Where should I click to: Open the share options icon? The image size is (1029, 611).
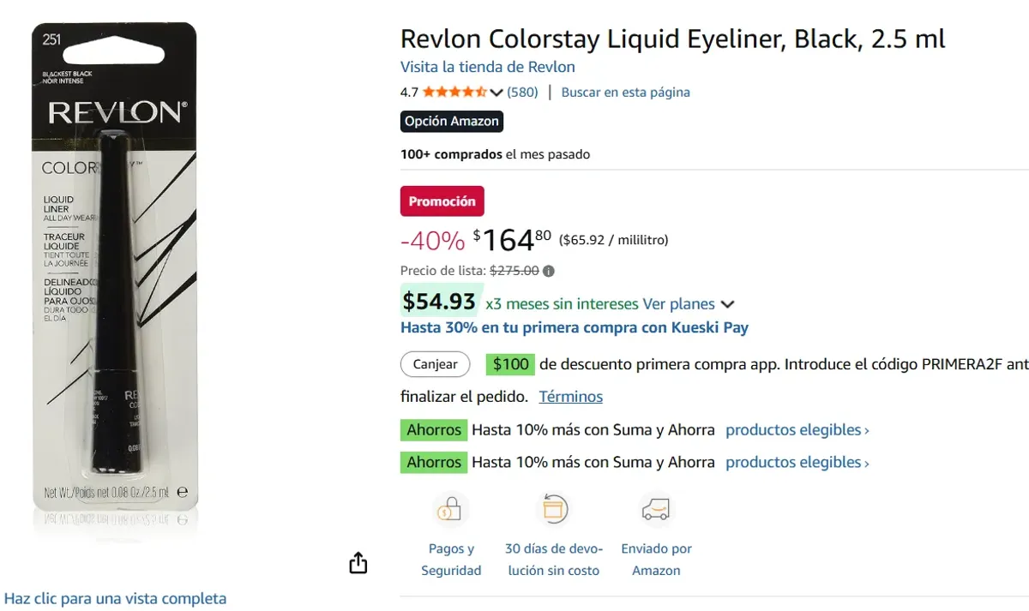click(x=358, y=563)
